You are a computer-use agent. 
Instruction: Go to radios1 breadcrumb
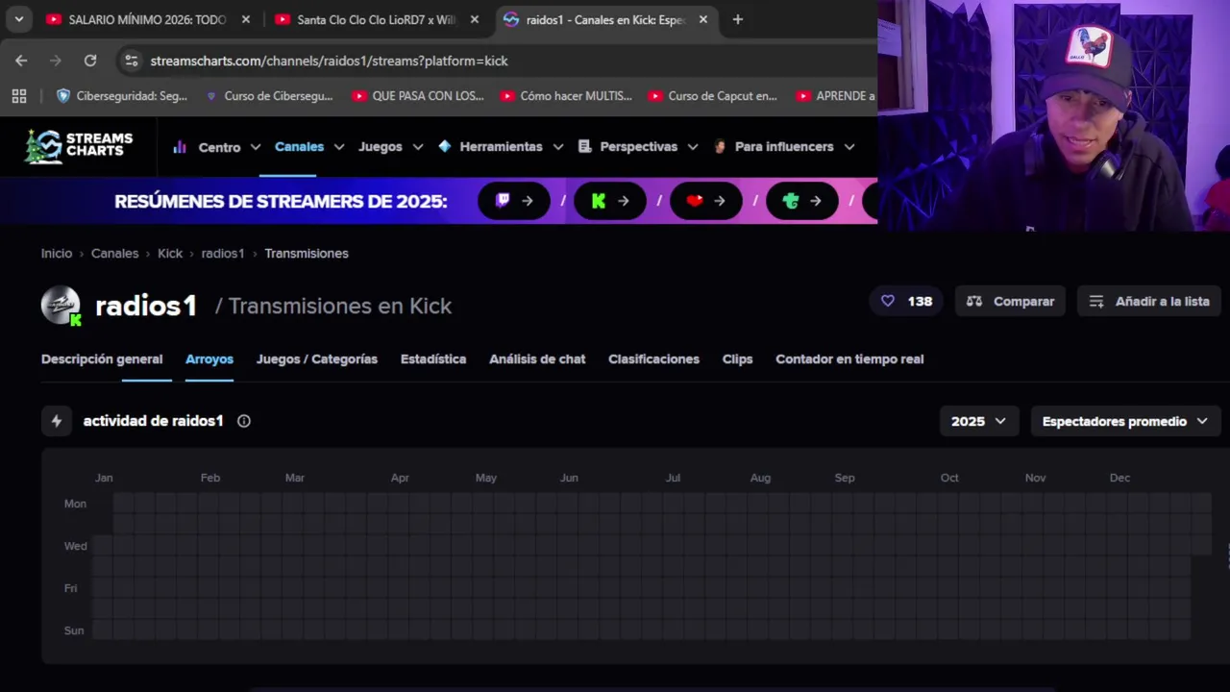point(223,254)
